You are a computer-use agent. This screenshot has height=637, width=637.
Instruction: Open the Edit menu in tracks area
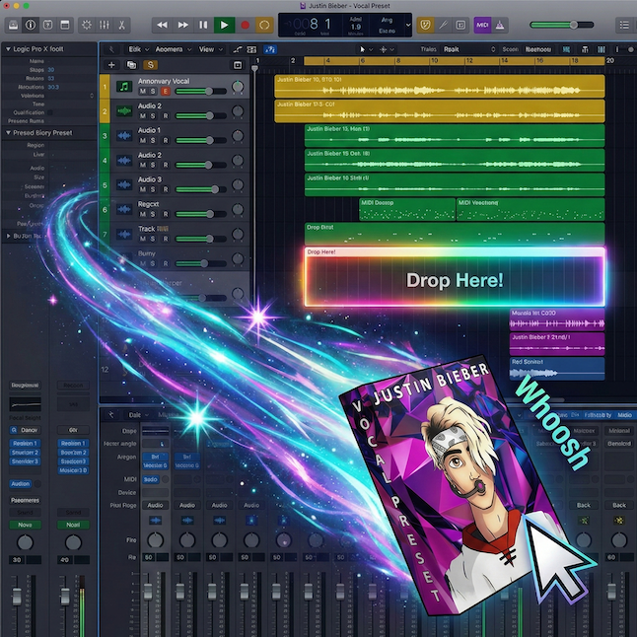click(138, 49)
